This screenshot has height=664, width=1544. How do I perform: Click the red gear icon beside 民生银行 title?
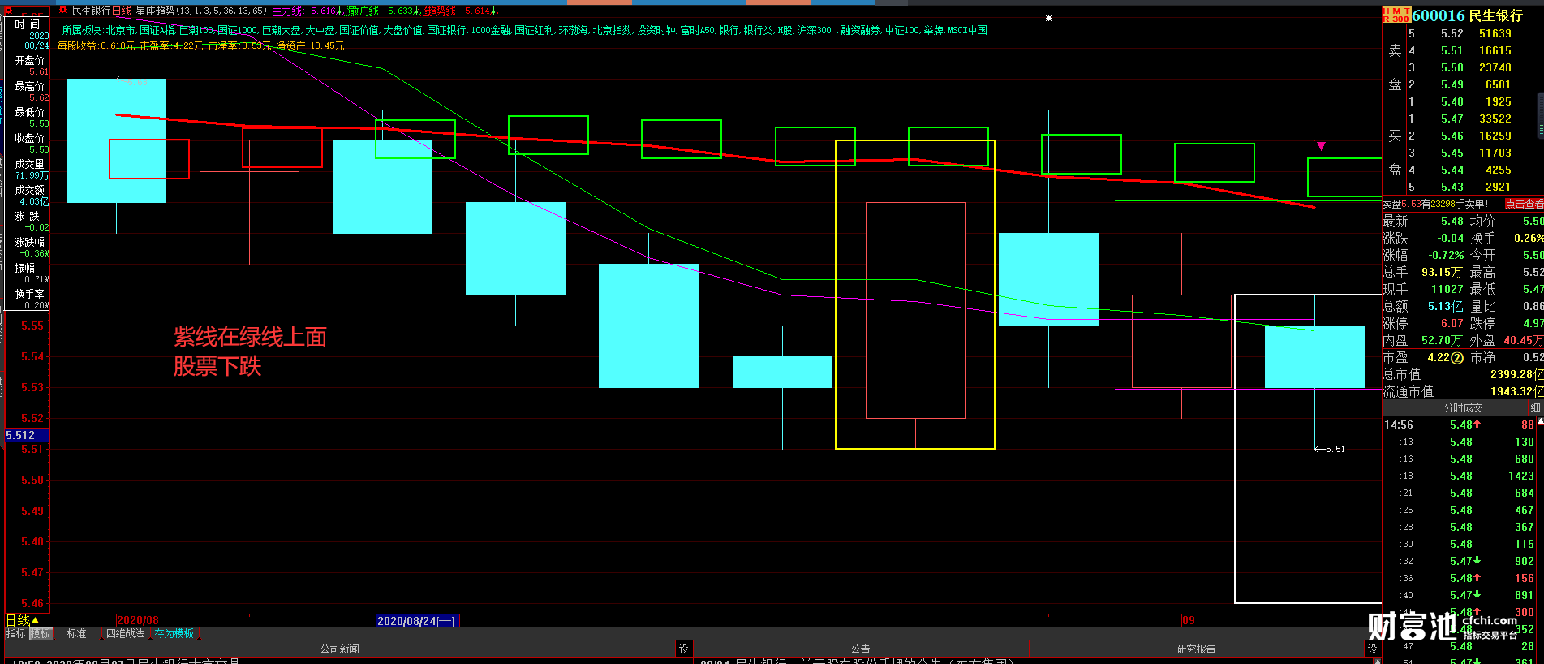62,11
